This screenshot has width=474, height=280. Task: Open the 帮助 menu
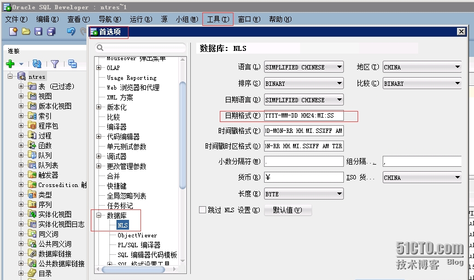(280, 19)
